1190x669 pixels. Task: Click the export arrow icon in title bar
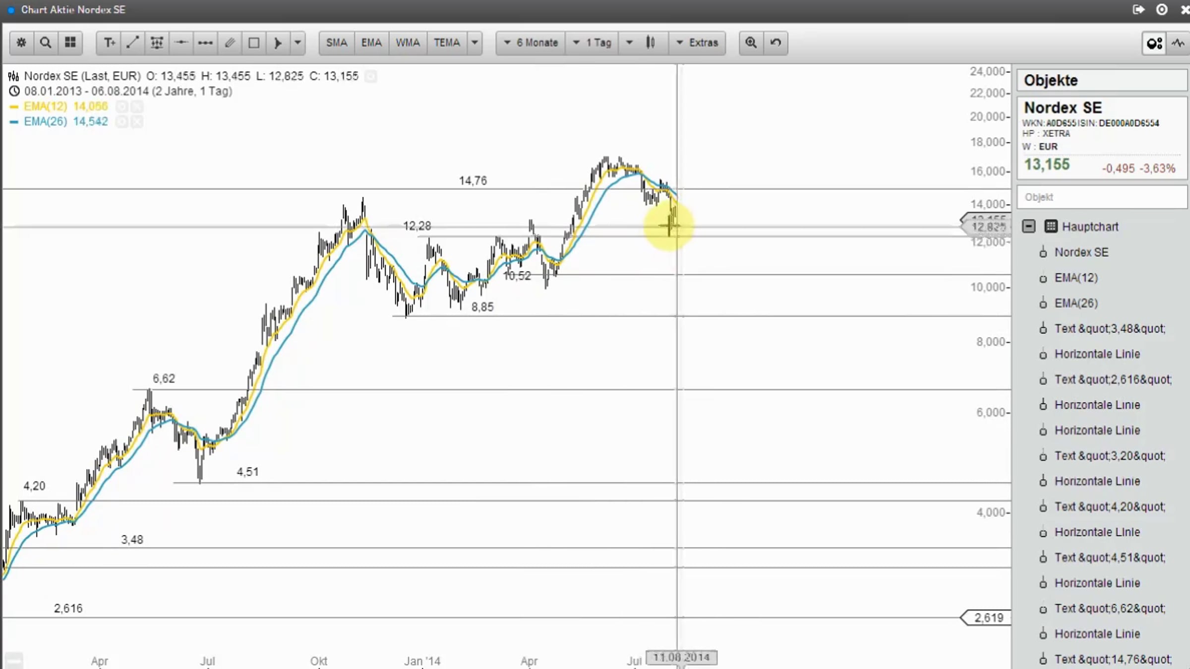coord(1138,9)
